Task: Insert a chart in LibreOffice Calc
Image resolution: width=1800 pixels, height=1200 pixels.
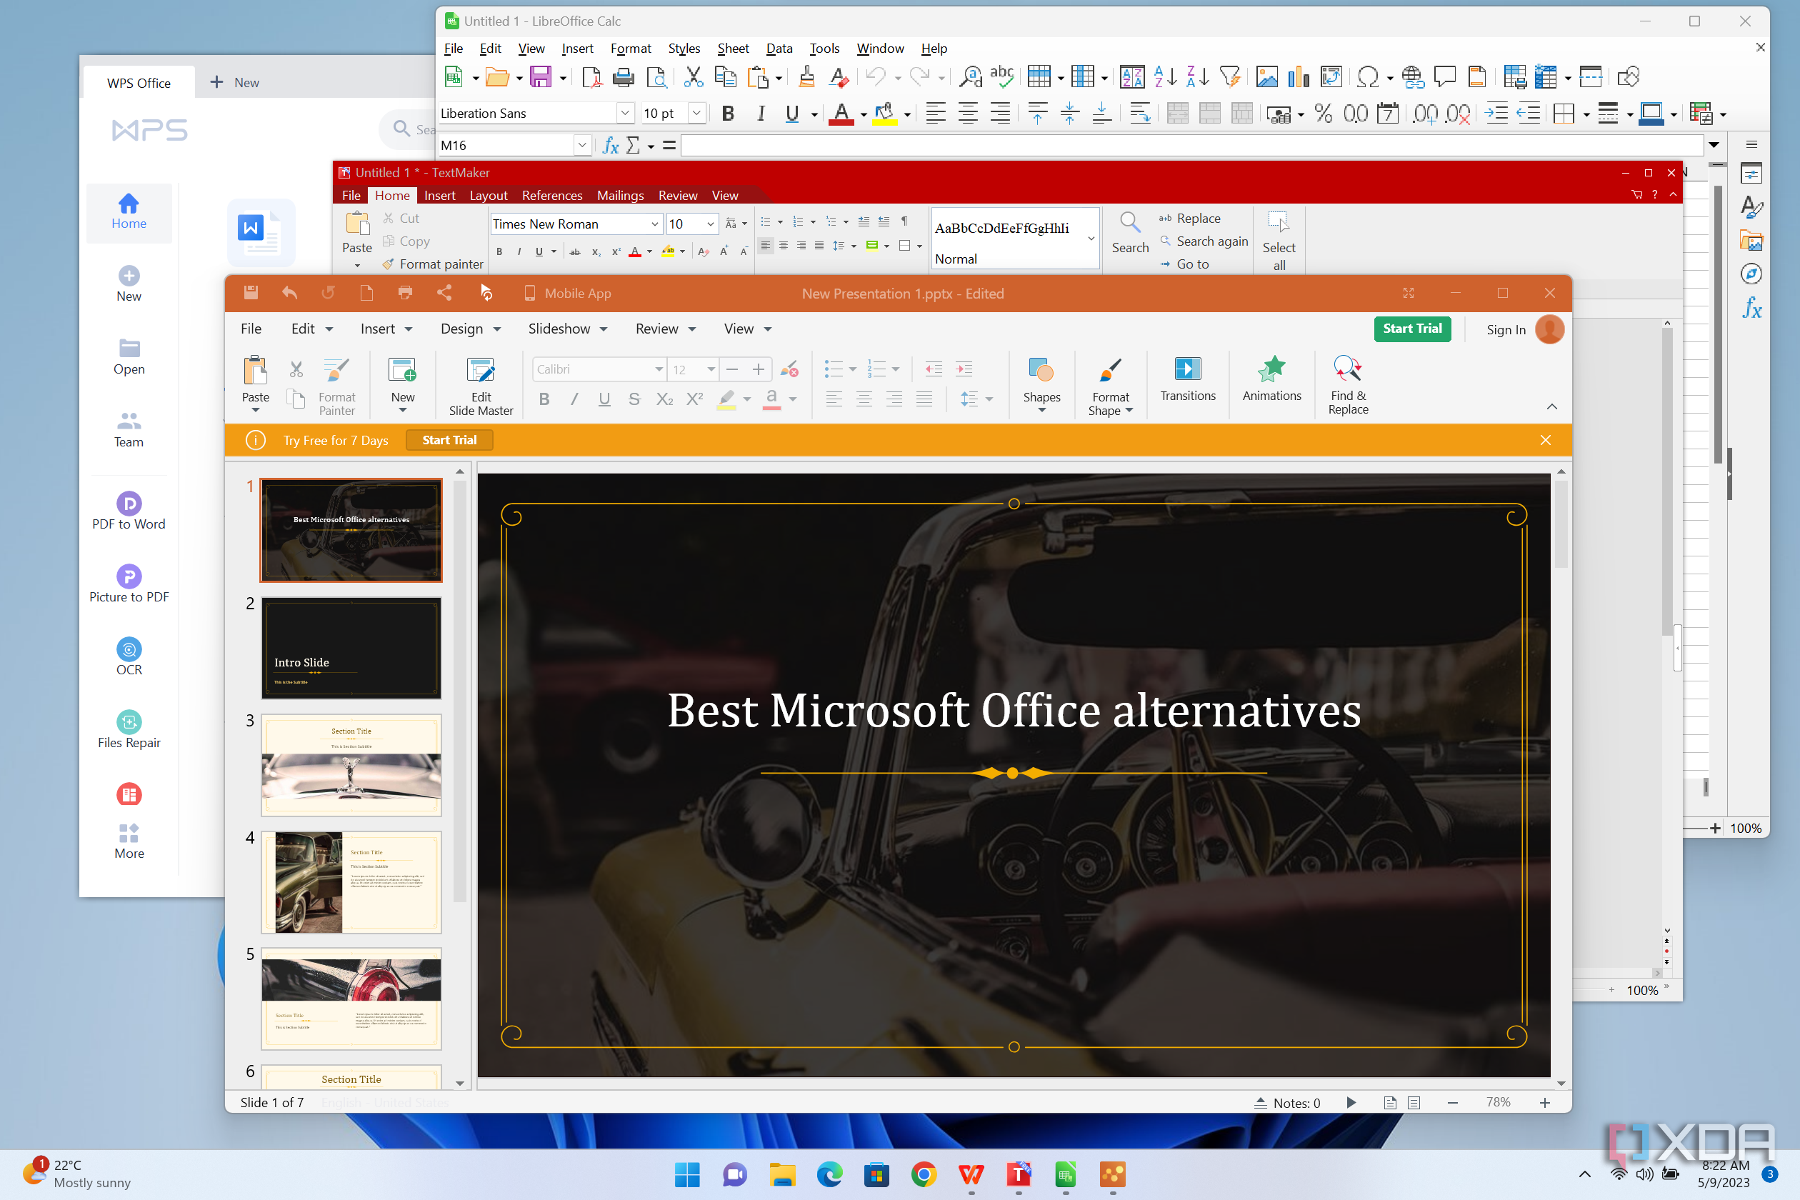Action: [x=1299, y=76]
